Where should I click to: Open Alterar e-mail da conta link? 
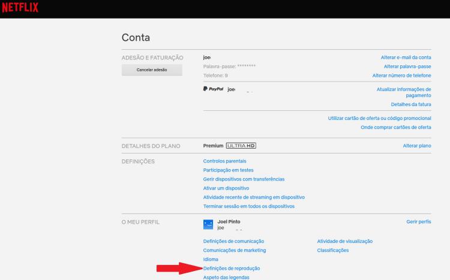[x=406, y=58]
